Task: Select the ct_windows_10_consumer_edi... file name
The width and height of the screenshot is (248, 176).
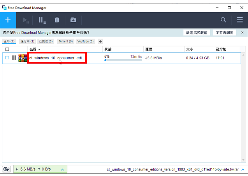Action: [57, 58]
